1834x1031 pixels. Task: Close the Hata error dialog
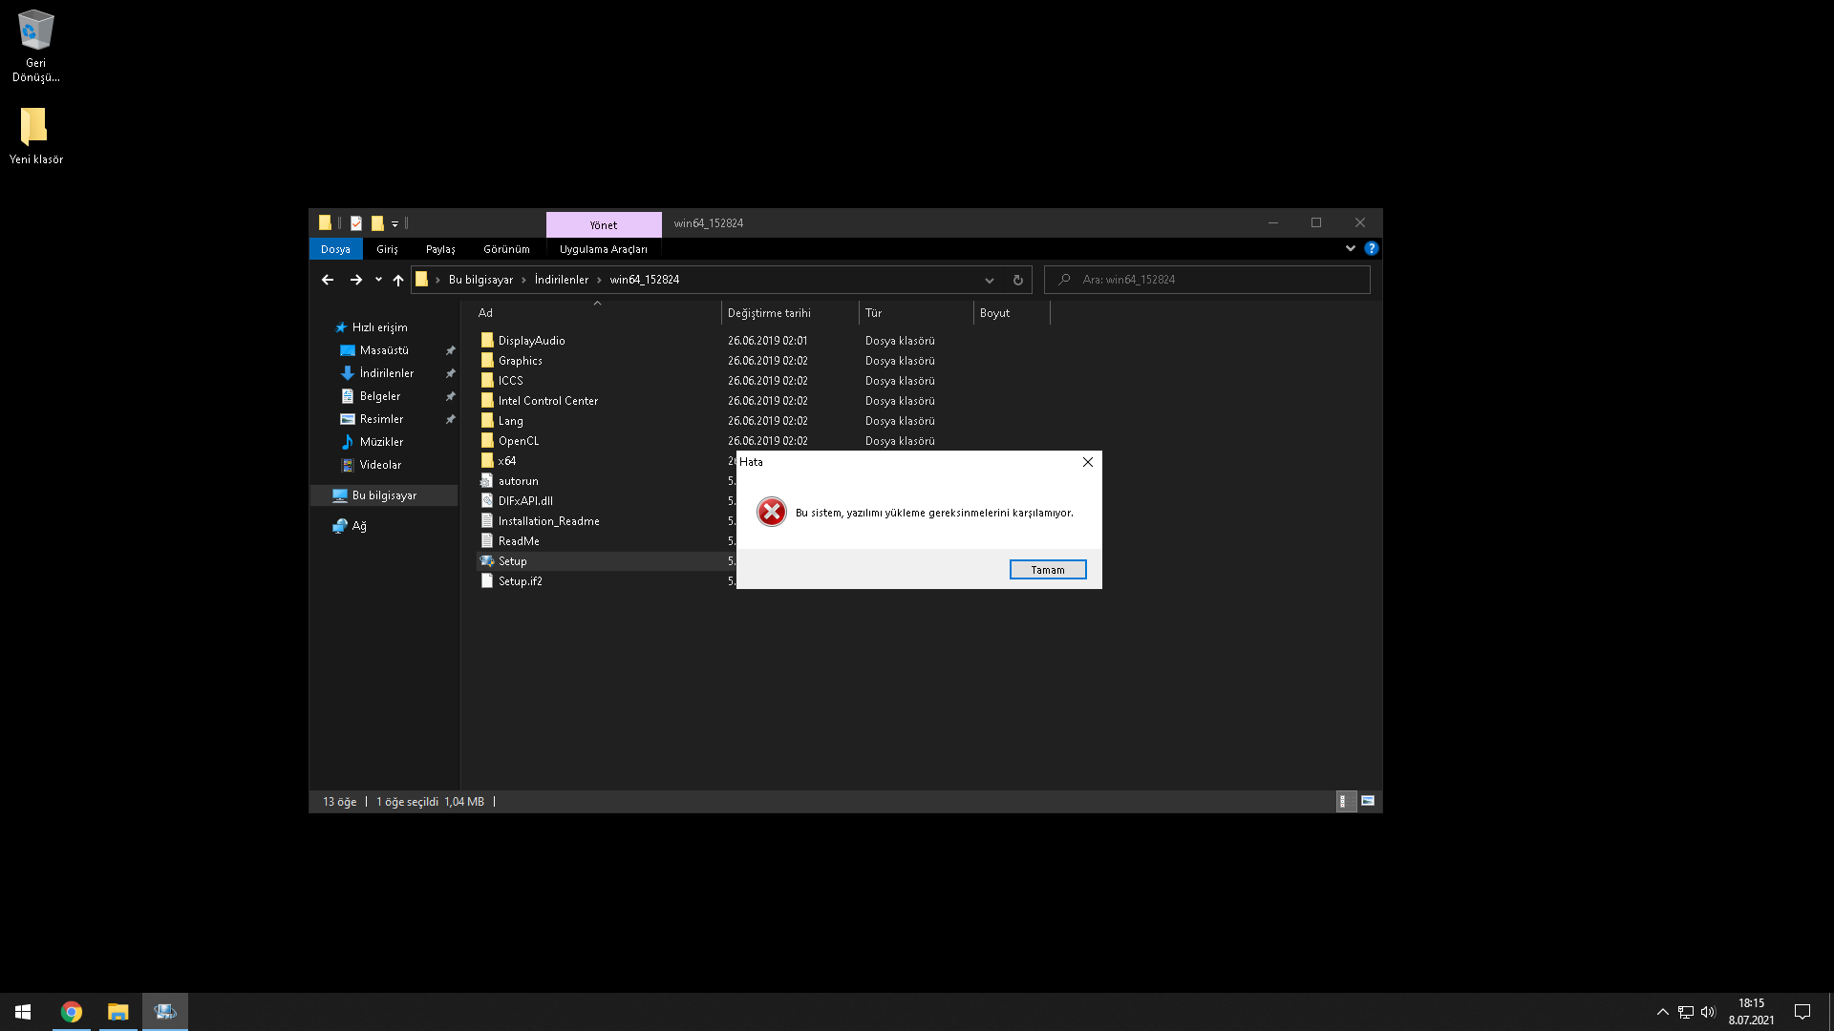pos(1087,462)
